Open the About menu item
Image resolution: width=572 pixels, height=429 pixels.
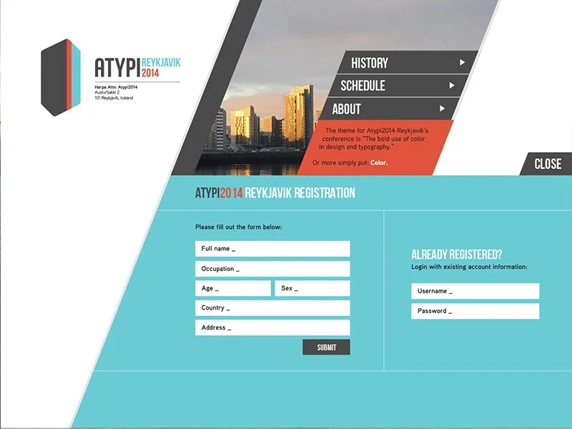(388, 109)
